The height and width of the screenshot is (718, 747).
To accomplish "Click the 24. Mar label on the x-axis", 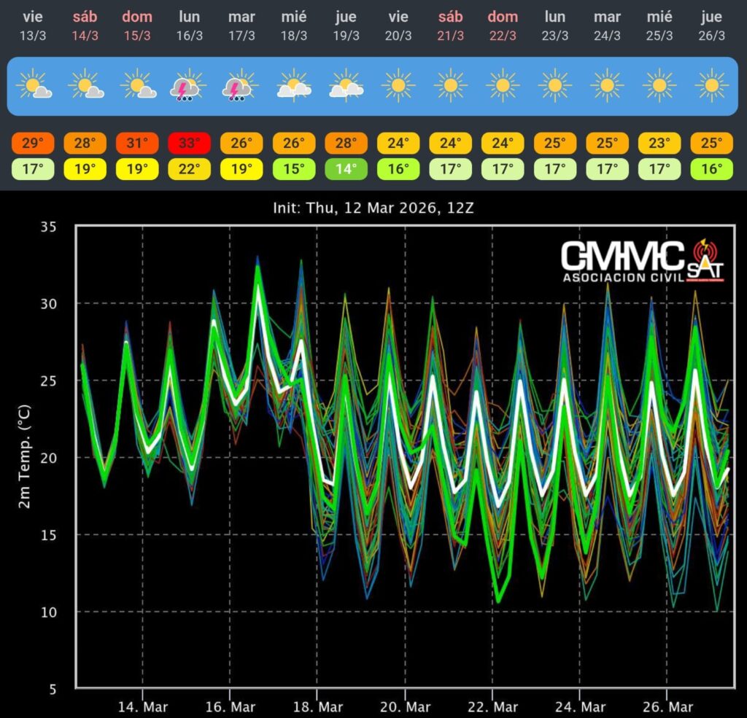I will coord(579,707).
